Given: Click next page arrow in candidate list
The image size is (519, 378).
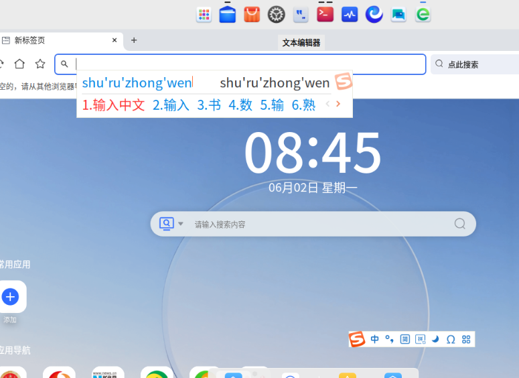Looking at the screenshot, I should pyautogui.click(x=338, y=104).
